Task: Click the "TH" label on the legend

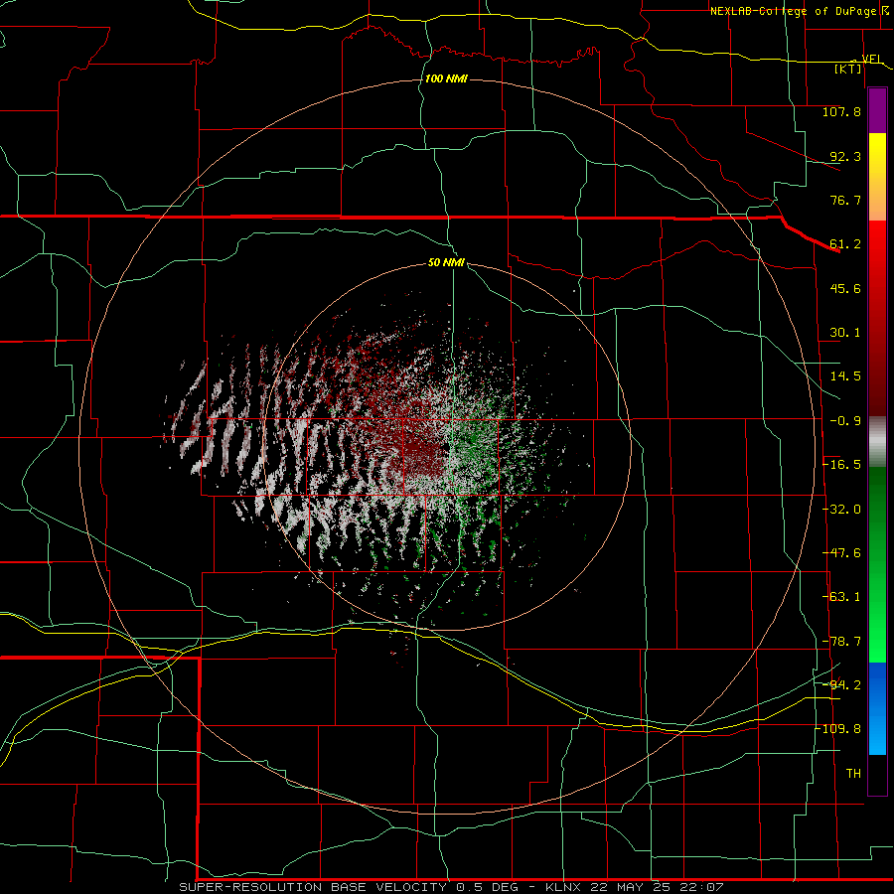Action: (853, 774)
